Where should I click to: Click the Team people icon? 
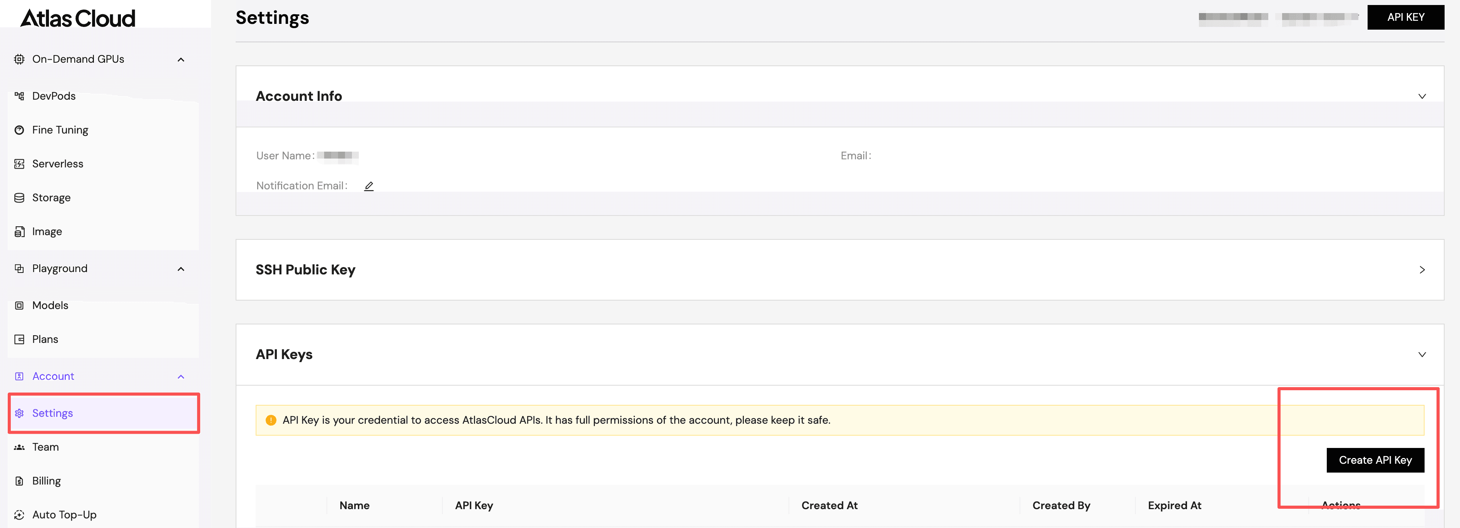coord(19,447)
